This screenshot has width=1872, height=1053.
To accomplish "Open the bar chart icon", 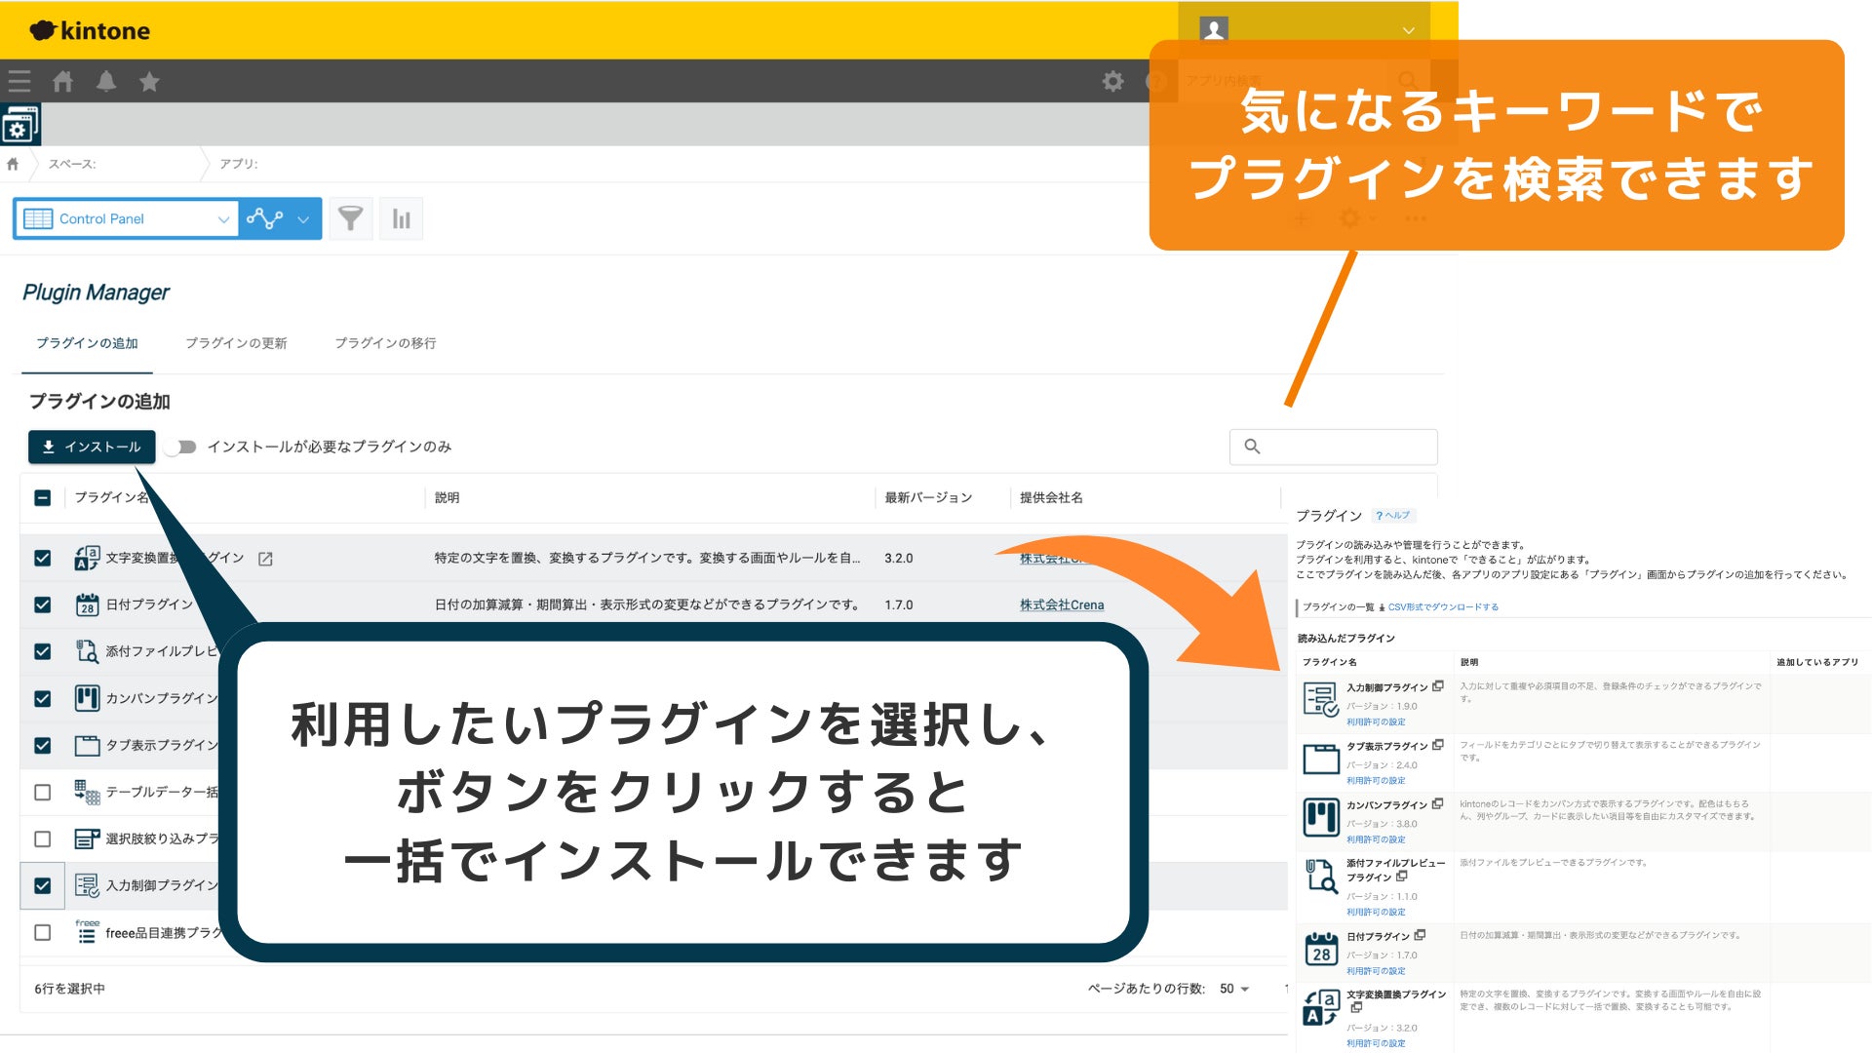I will pyautogui.click(x=401, y=218).
